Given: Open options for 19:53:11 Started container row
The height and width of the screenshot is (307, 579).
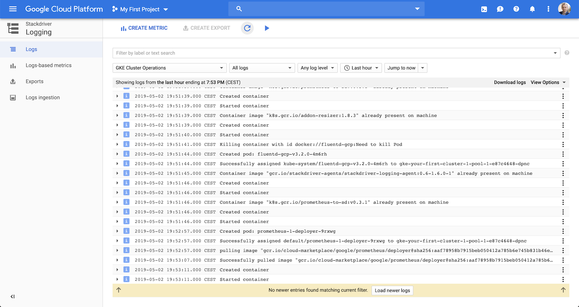Looking at the screenshot, I should [x=563, y=279].
